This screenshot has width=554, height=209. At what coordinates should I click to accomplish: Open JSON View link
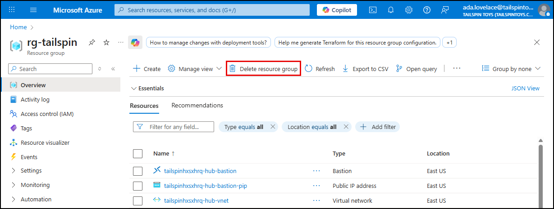[526, 89]
